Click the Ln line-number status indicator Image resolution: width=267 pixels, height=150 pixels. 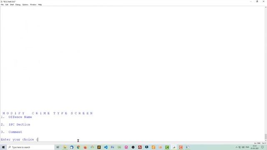click(257, 143)
